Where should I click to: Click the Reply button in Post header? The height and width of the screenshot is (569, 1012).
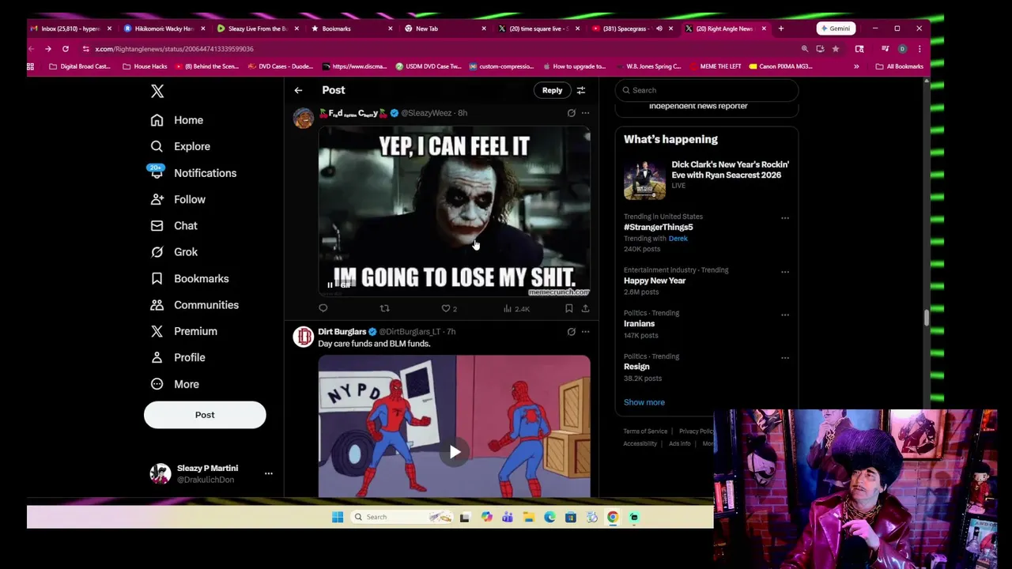click(x=552, y=90)
